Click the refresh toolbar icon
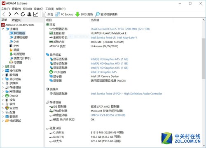Screen dimensions: 206x148 (x=23, y=14)
